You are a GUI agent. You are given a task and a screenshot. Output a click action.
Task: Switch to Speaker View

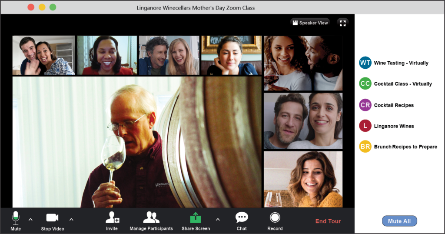310,23
